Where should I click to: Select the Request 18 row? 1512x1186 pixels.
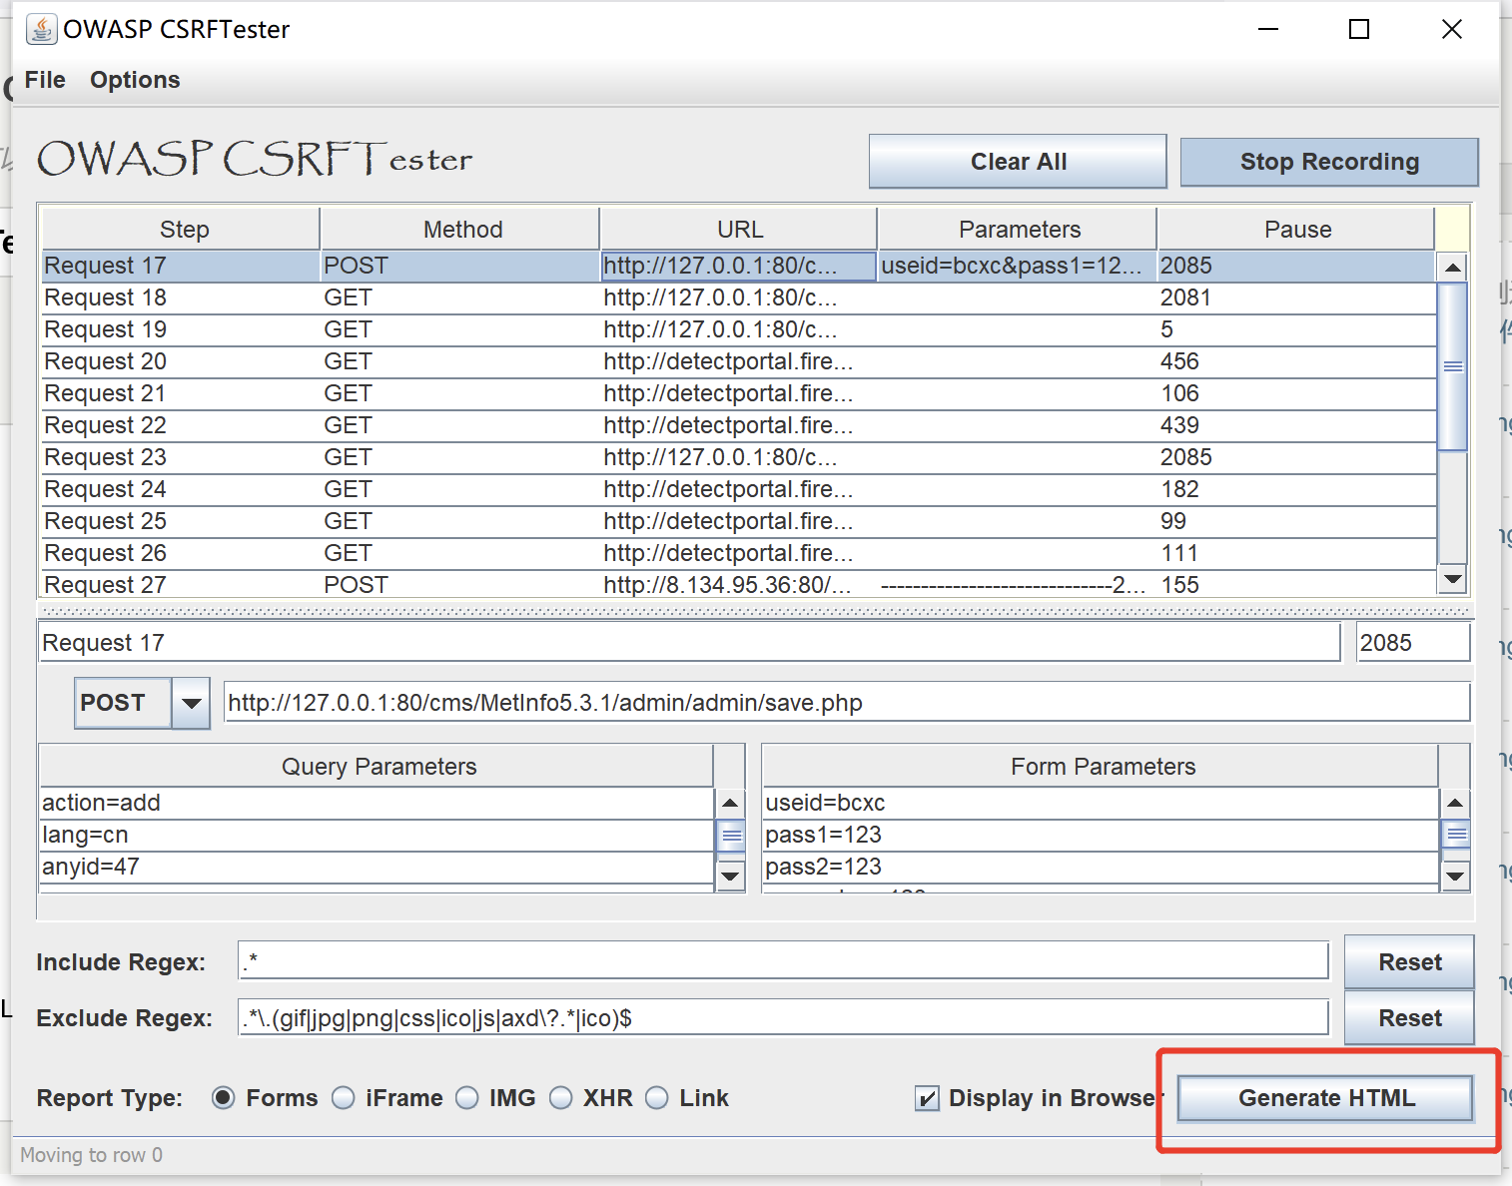point(739,297)
